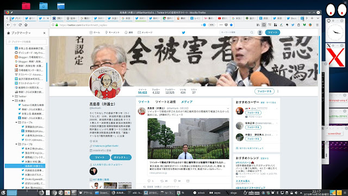348x196 pixels.
Task: Open the Pocket icon in the address bar
Action: (226, 25)
